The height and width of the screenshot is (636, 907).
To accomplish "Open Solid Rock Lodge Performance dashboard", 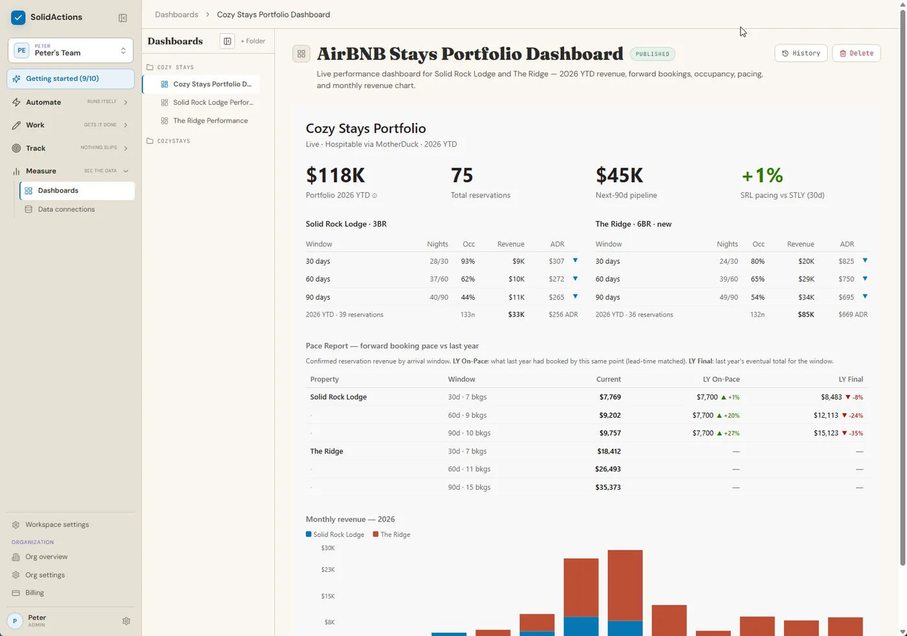I will pyautogui.click(x=207, y=102).
